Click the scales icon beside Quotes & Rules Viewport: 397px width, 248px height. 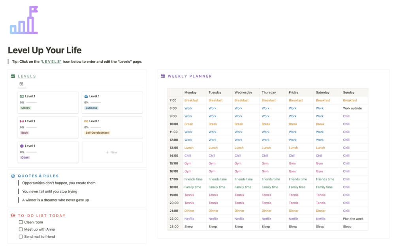(13, 176)
